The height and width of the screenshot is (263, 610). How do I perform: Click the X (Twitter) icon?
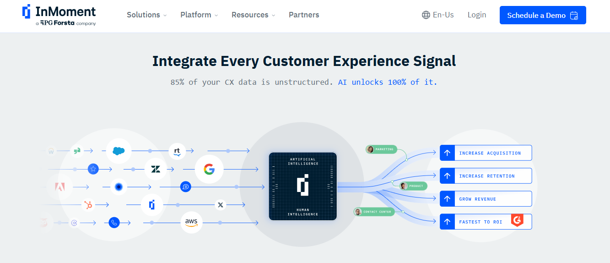[x=221, y=205]
